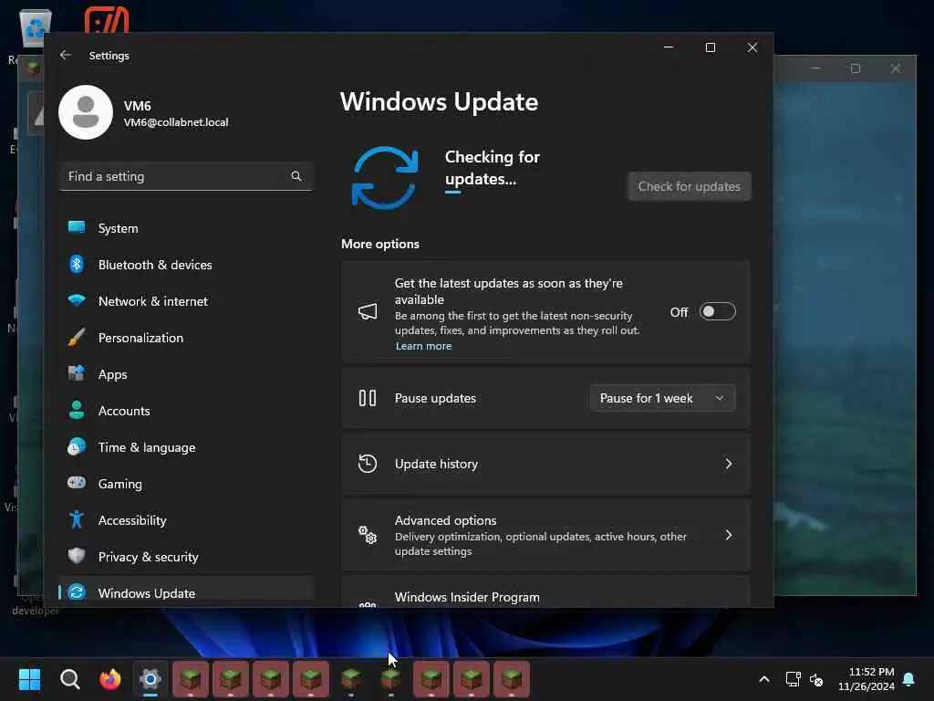The image size is (934, 701).
Task: Click the Network wifi icon in sidebar
Action: tap(77, 299)
